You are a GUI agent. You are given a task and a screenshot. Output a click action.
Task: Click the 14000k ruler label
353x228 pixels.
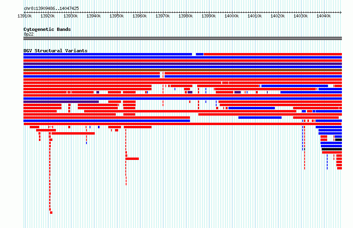(x=231, y=16)
